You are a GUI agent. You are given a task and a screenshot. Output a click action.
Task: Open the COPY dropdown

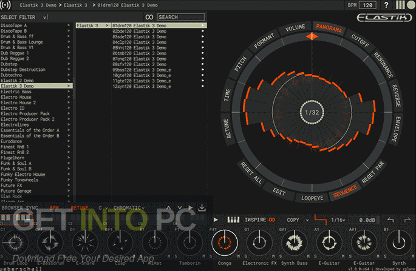[x=298, y=220]
